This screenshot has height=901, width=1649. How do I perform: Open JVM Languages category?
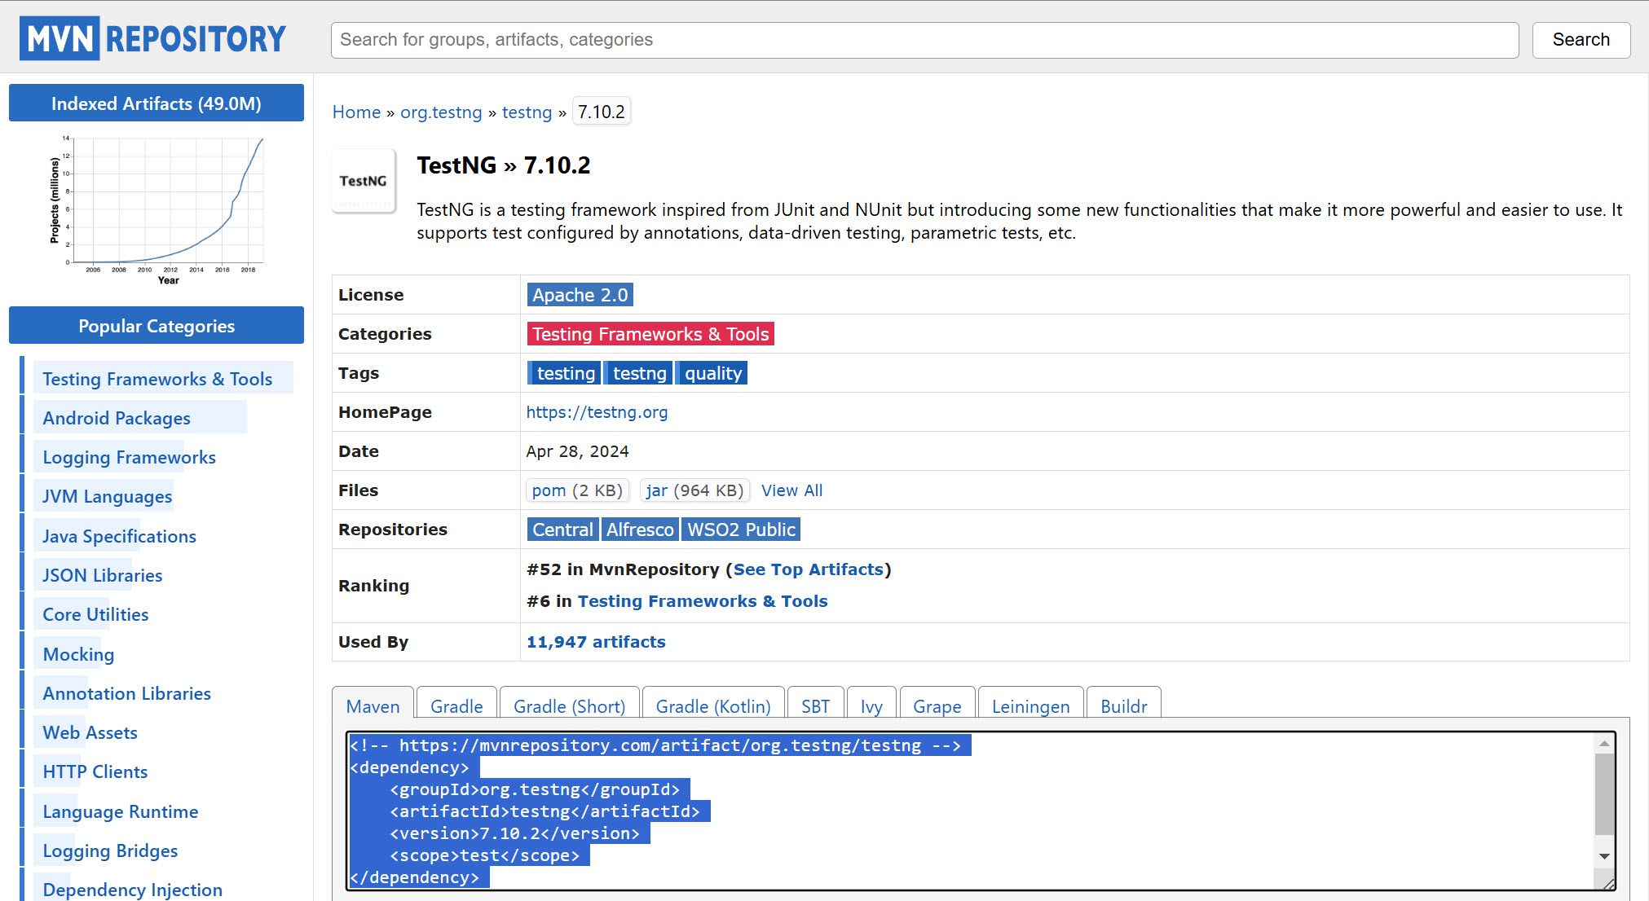108,496
